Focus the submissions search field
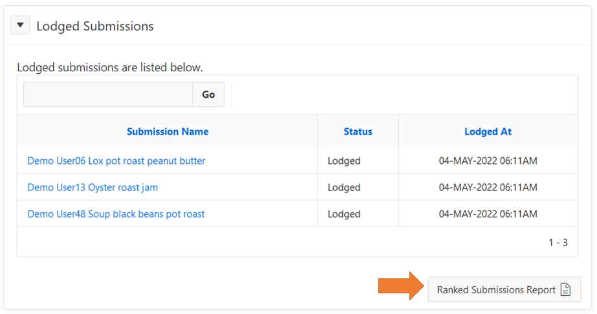Screen dimensions: 597x314 108,95
